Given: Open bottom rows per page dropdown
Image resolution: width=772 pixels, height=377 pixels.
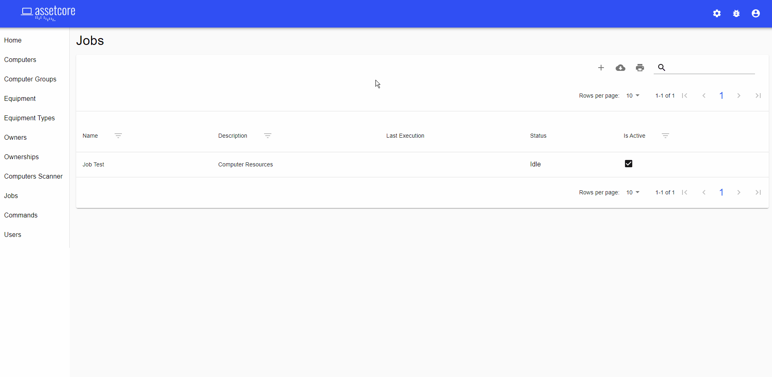Looking at the screenshot, I should coord(633,192).
